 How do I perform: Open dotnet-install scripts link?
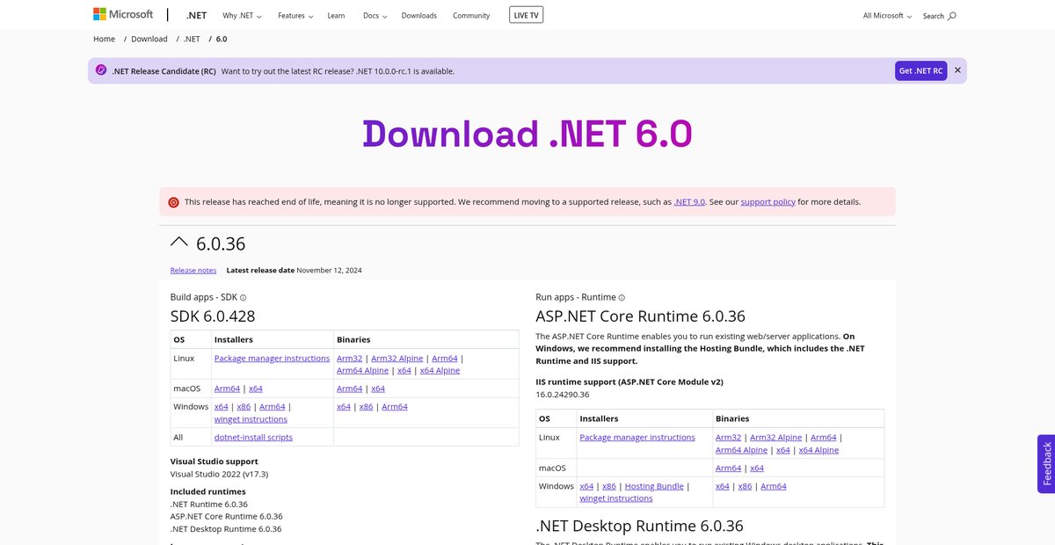253,438
